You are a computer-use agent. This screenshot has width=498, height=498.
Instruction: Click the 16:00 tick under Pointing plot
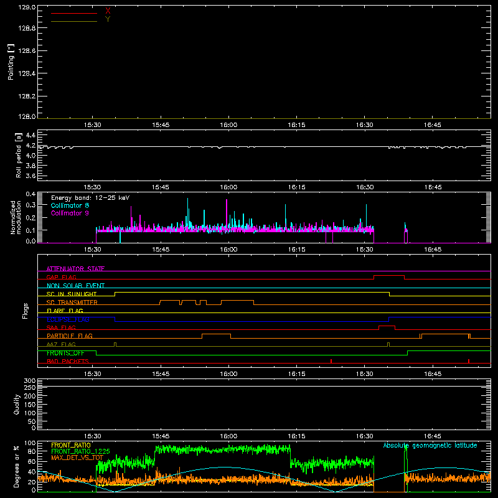pos(228,125)
